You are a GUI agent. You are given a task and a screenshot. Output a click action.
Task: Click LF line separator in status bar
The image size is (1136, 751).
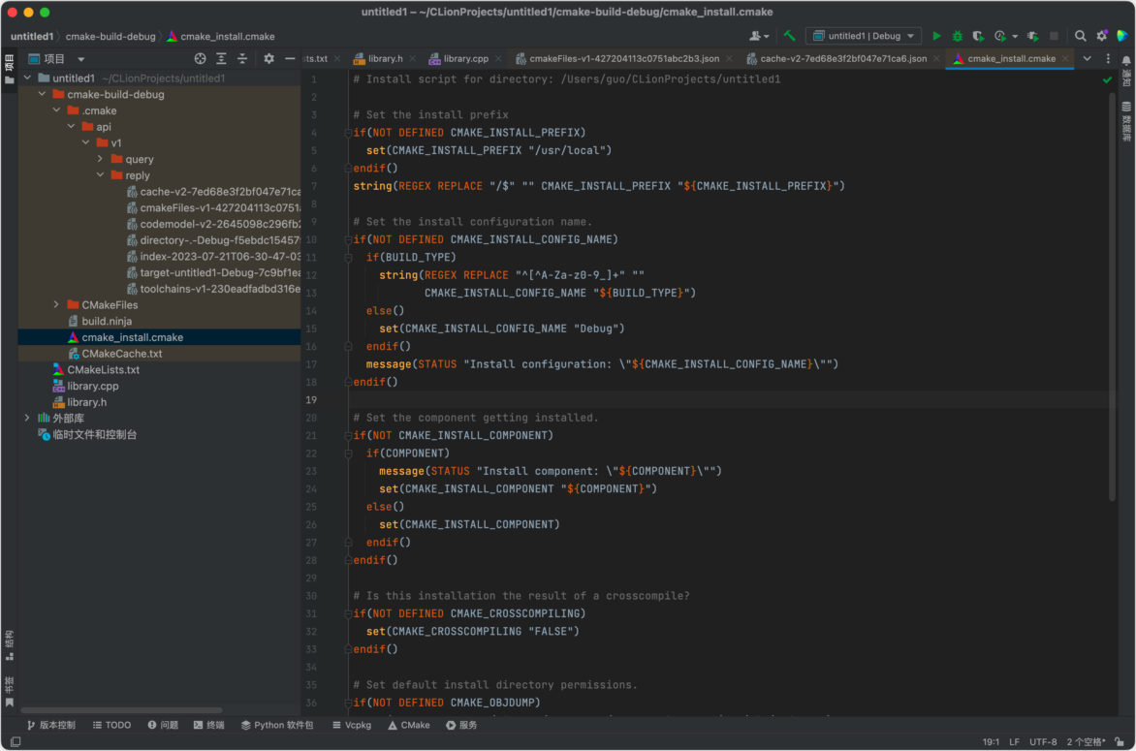(1014, 741)
